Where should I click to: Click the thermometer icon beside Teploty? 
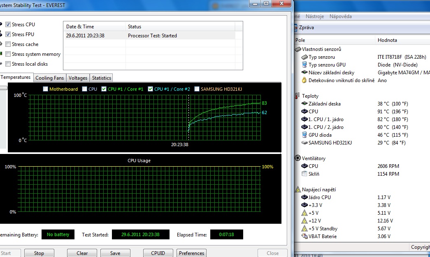(298, 96)
